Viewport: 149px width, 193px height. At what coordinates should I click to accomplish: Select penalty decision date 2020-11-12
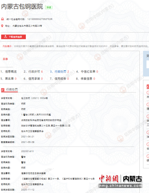(x=28, y=190)
